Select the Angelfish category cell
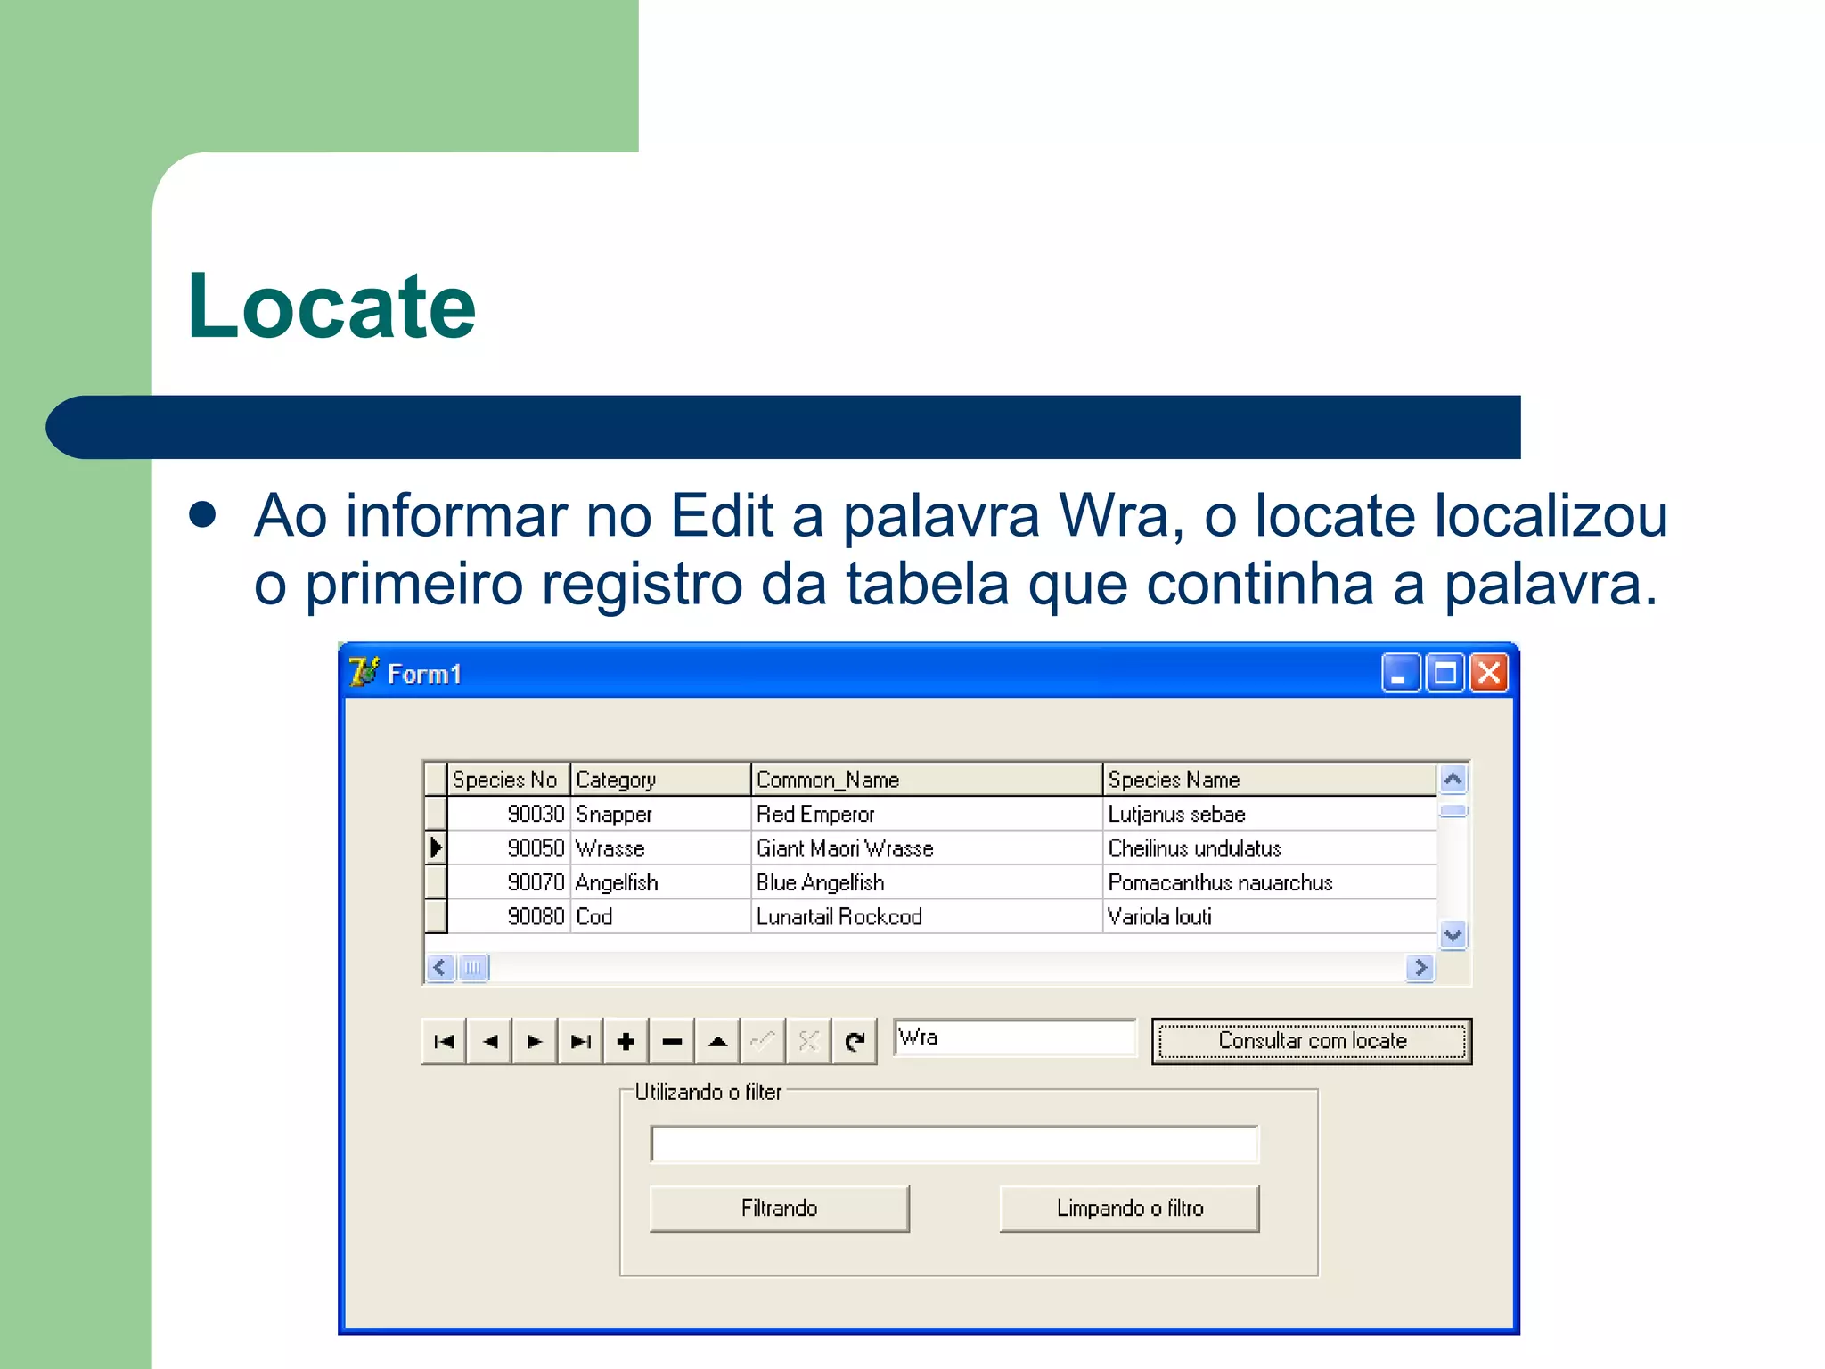The image size is (1825, 1369). pyautogui.click(x=660, y=882)
